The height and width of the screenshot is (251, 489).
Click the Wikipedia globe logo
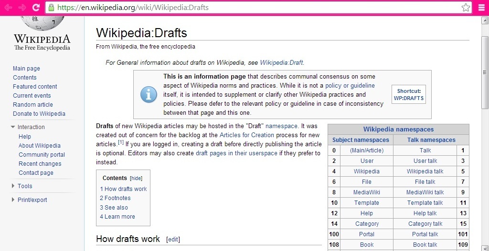click(42, 23)
